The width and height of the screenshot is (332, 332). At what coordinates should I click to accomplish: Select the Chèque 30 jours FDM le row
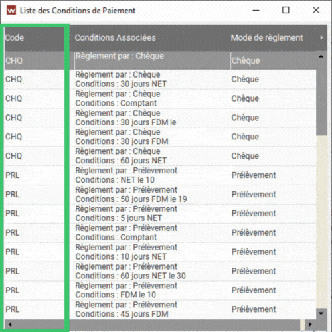160,118
